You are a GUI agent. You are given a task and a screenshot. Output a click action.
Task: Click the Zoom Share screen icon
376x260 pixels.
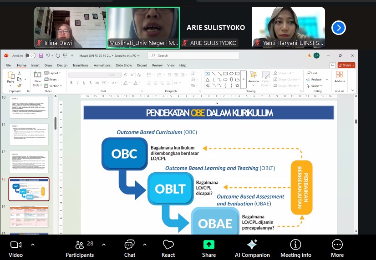pos(209,245)
